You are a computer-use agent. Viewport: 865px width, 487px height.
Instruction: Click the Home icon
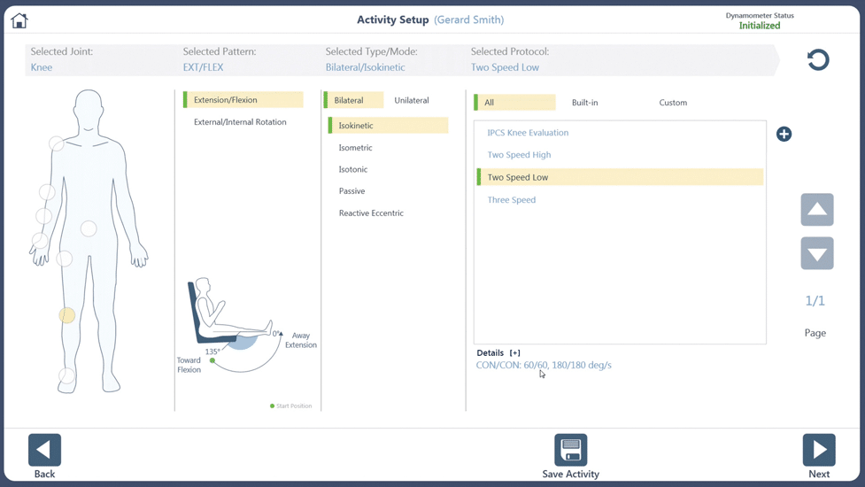point(19,20)
